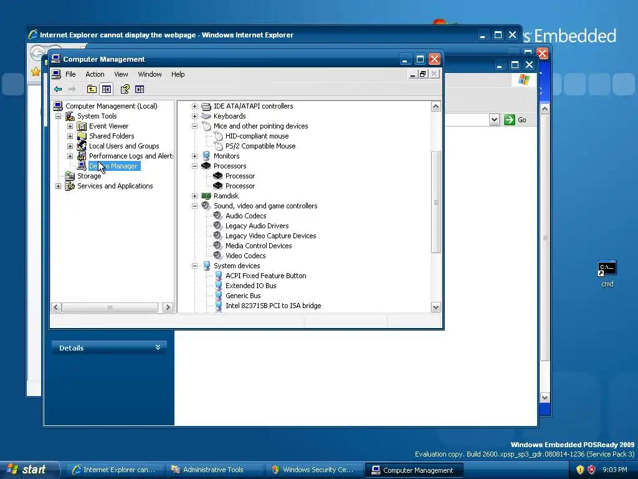638x479 pixels.
Task: Collapse the Sound, video and game controllers category
Action: point(194,206)
